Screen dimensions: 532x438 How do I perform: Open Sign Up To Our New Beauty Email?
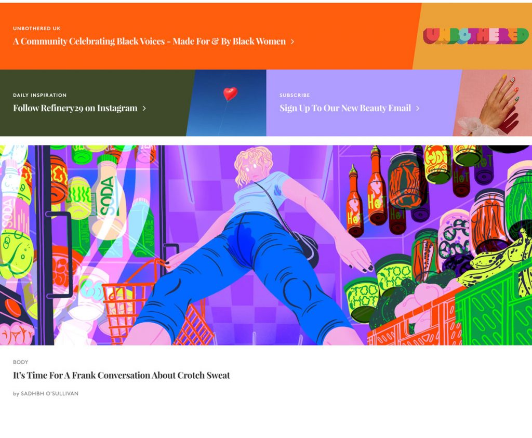coord(345,108)
